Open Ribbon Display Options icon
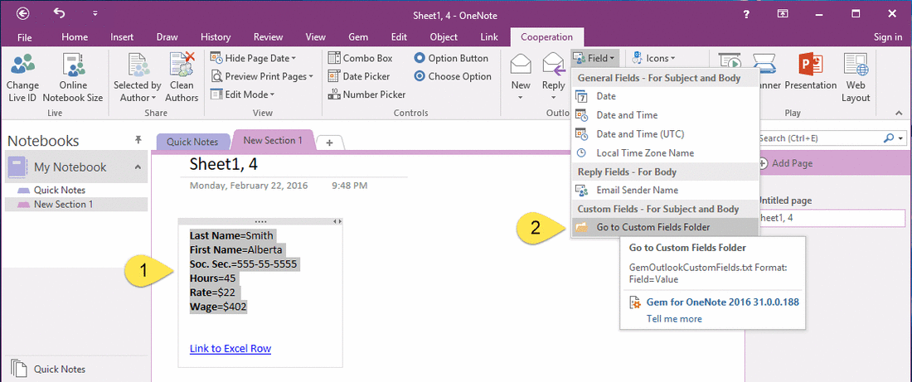The width and height of the screenshot is (912, 382). [x=783, y=12]
